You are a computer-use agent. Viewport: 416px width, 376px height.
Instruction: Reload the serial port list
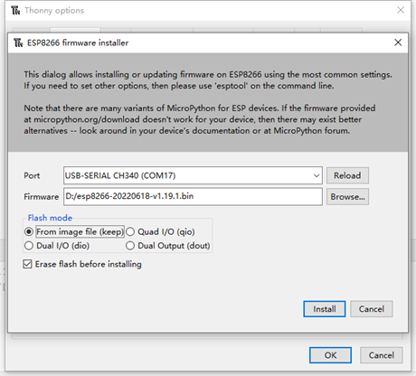pos(347,175)
